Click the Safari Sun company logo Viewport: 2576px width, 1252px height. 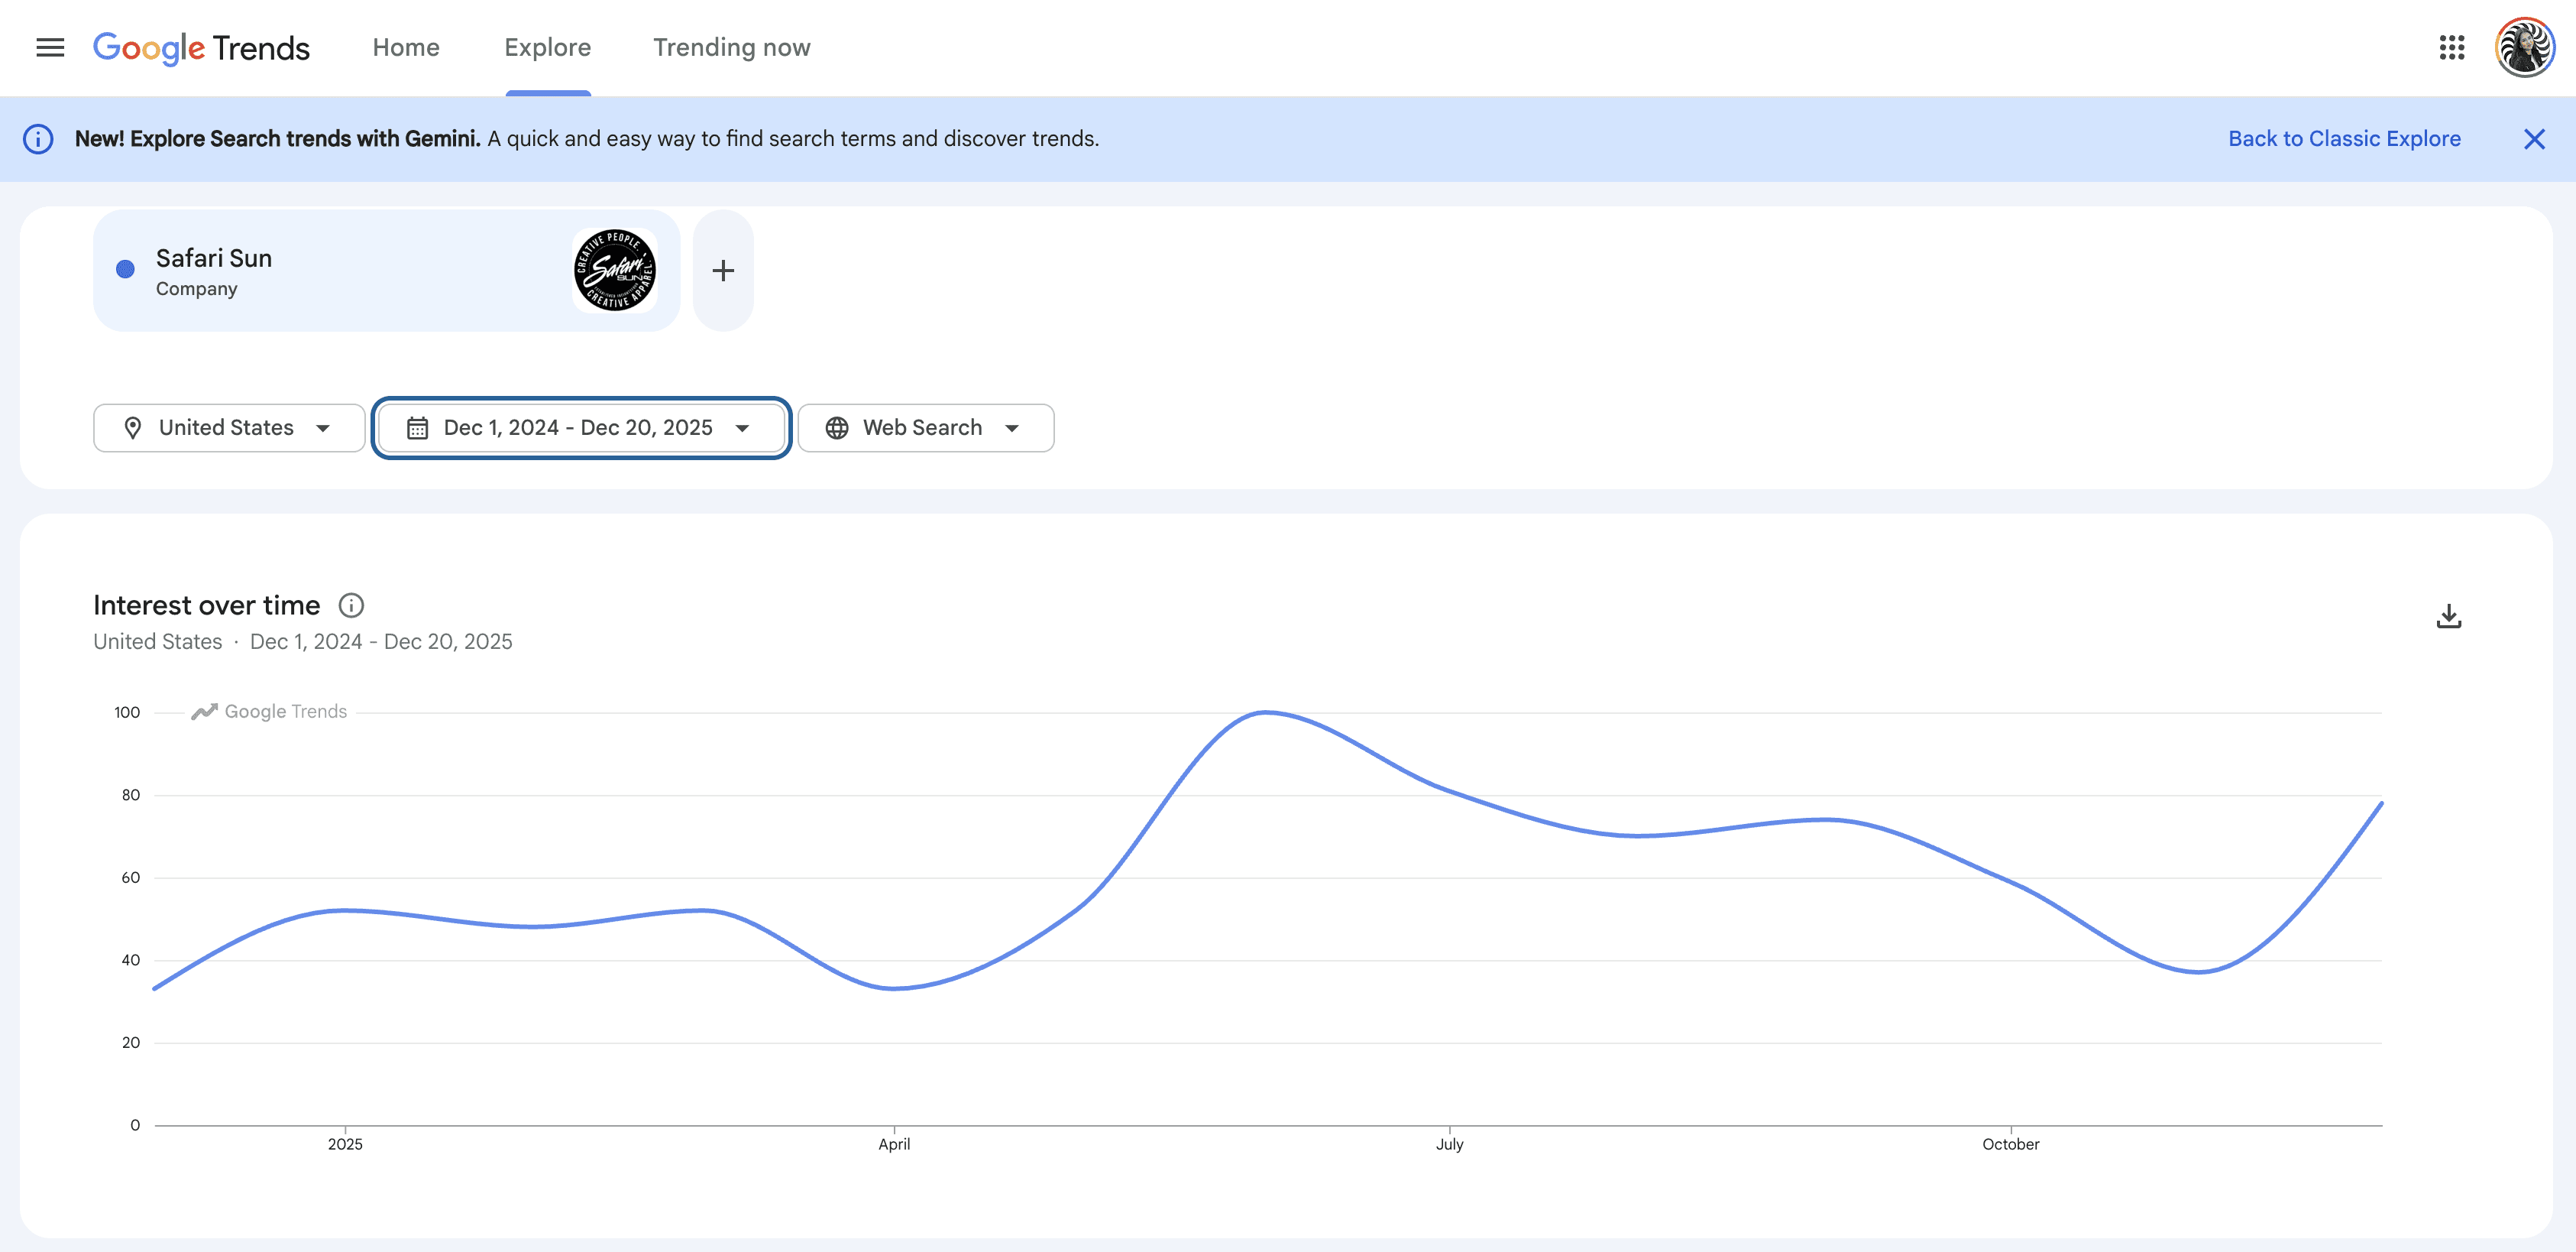click(x=614, y=271)
